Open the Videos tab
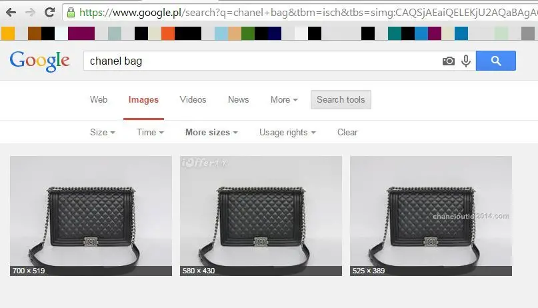Image resolution: width=538 pixels, height=308 pixels. click(x=193, y=99)
